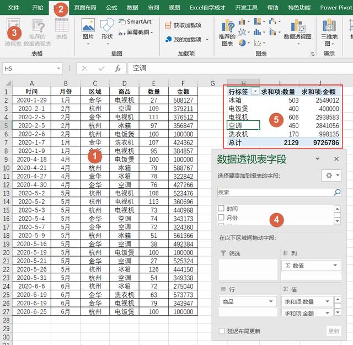Open the 文件 (File) tab
The image size is (353, 345).
click(x=13, y=7)
